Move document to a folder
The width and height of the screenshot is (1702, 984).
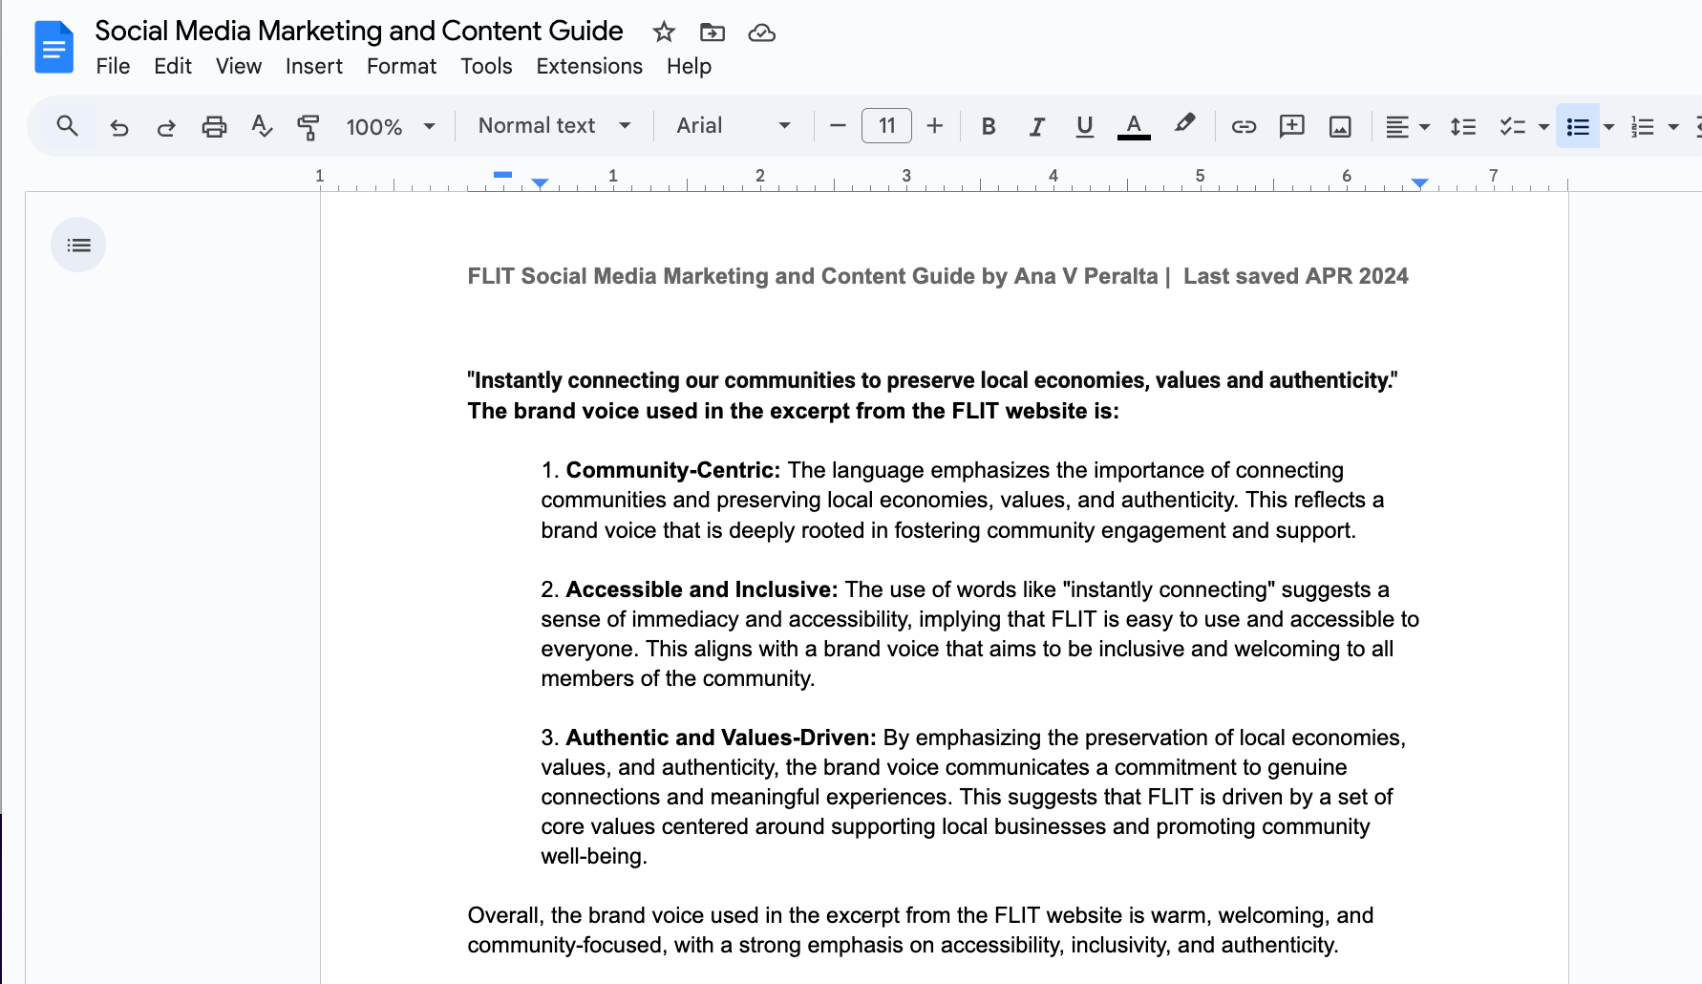713,32
